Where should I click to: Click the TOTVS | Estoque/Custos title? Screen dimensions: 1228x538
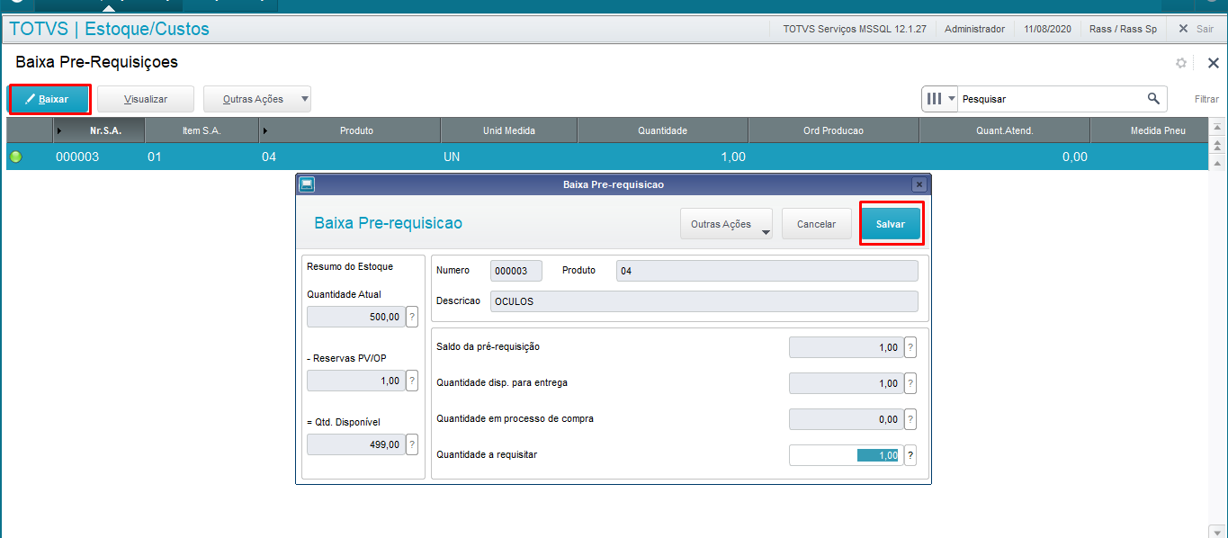pyautogui.click(x=109, y=29)
